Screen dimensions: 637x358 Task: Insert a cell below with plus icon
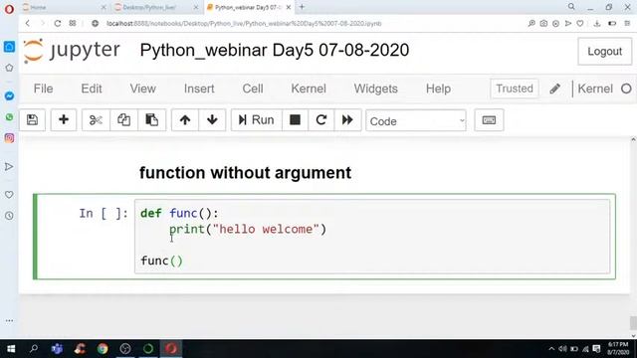click(x=64, y=120)
